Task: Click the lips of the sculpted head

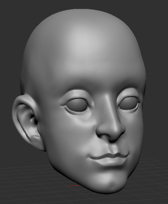Action: 109,159
